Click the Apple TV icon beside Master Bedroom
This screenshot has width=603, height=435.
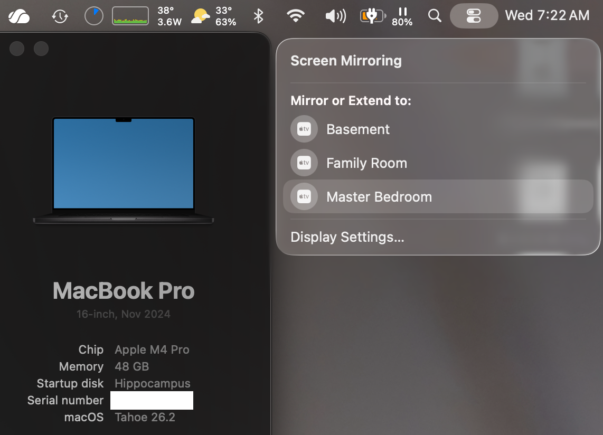click(304, 196)
